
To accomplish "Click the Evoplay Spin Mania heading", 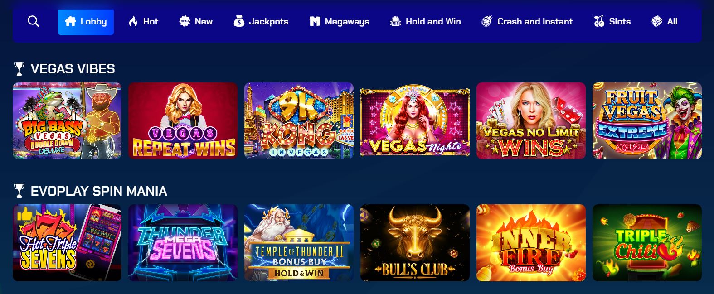I will pos(99,191).
